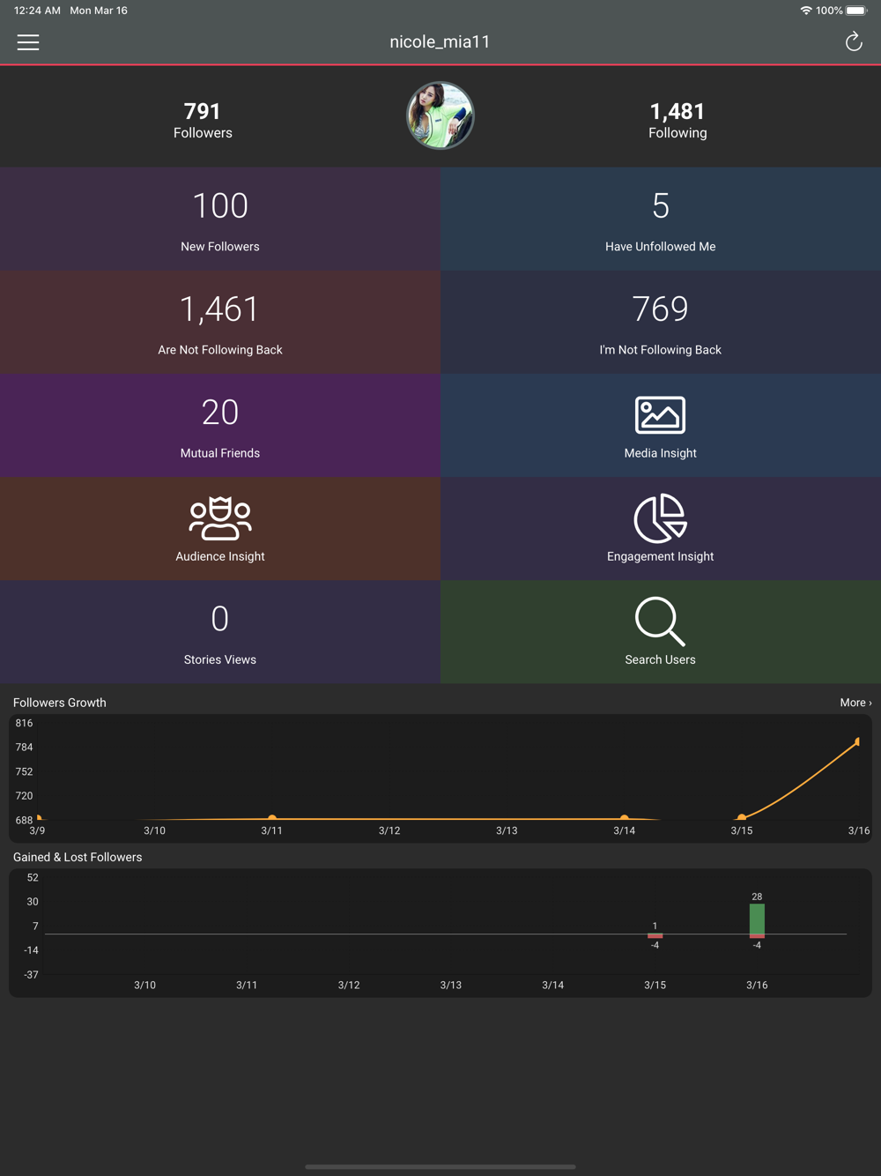Open the nicole_mia11 profile picture
881x1176 pixels.
440,115
